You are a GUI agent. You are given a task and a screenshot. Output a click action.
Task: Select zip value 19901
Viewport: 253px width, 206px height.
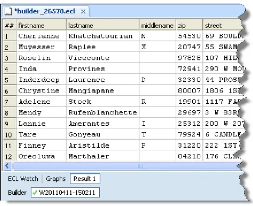tap(190, 102)
